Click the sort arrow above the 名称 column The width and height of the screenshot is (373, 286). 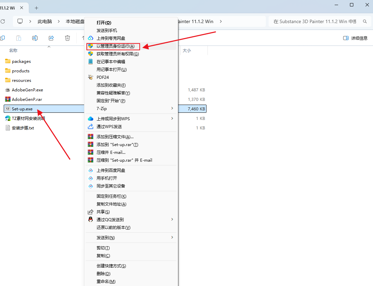click(x=49, y=47)
